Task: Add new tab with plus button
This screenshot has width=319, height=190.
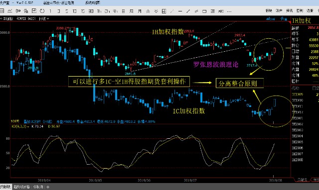Action: pyautogui.click(x=48, y=187)
